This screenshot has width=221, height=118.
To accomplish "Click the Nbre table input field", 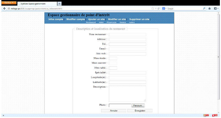I will click(x=113, y=68).
